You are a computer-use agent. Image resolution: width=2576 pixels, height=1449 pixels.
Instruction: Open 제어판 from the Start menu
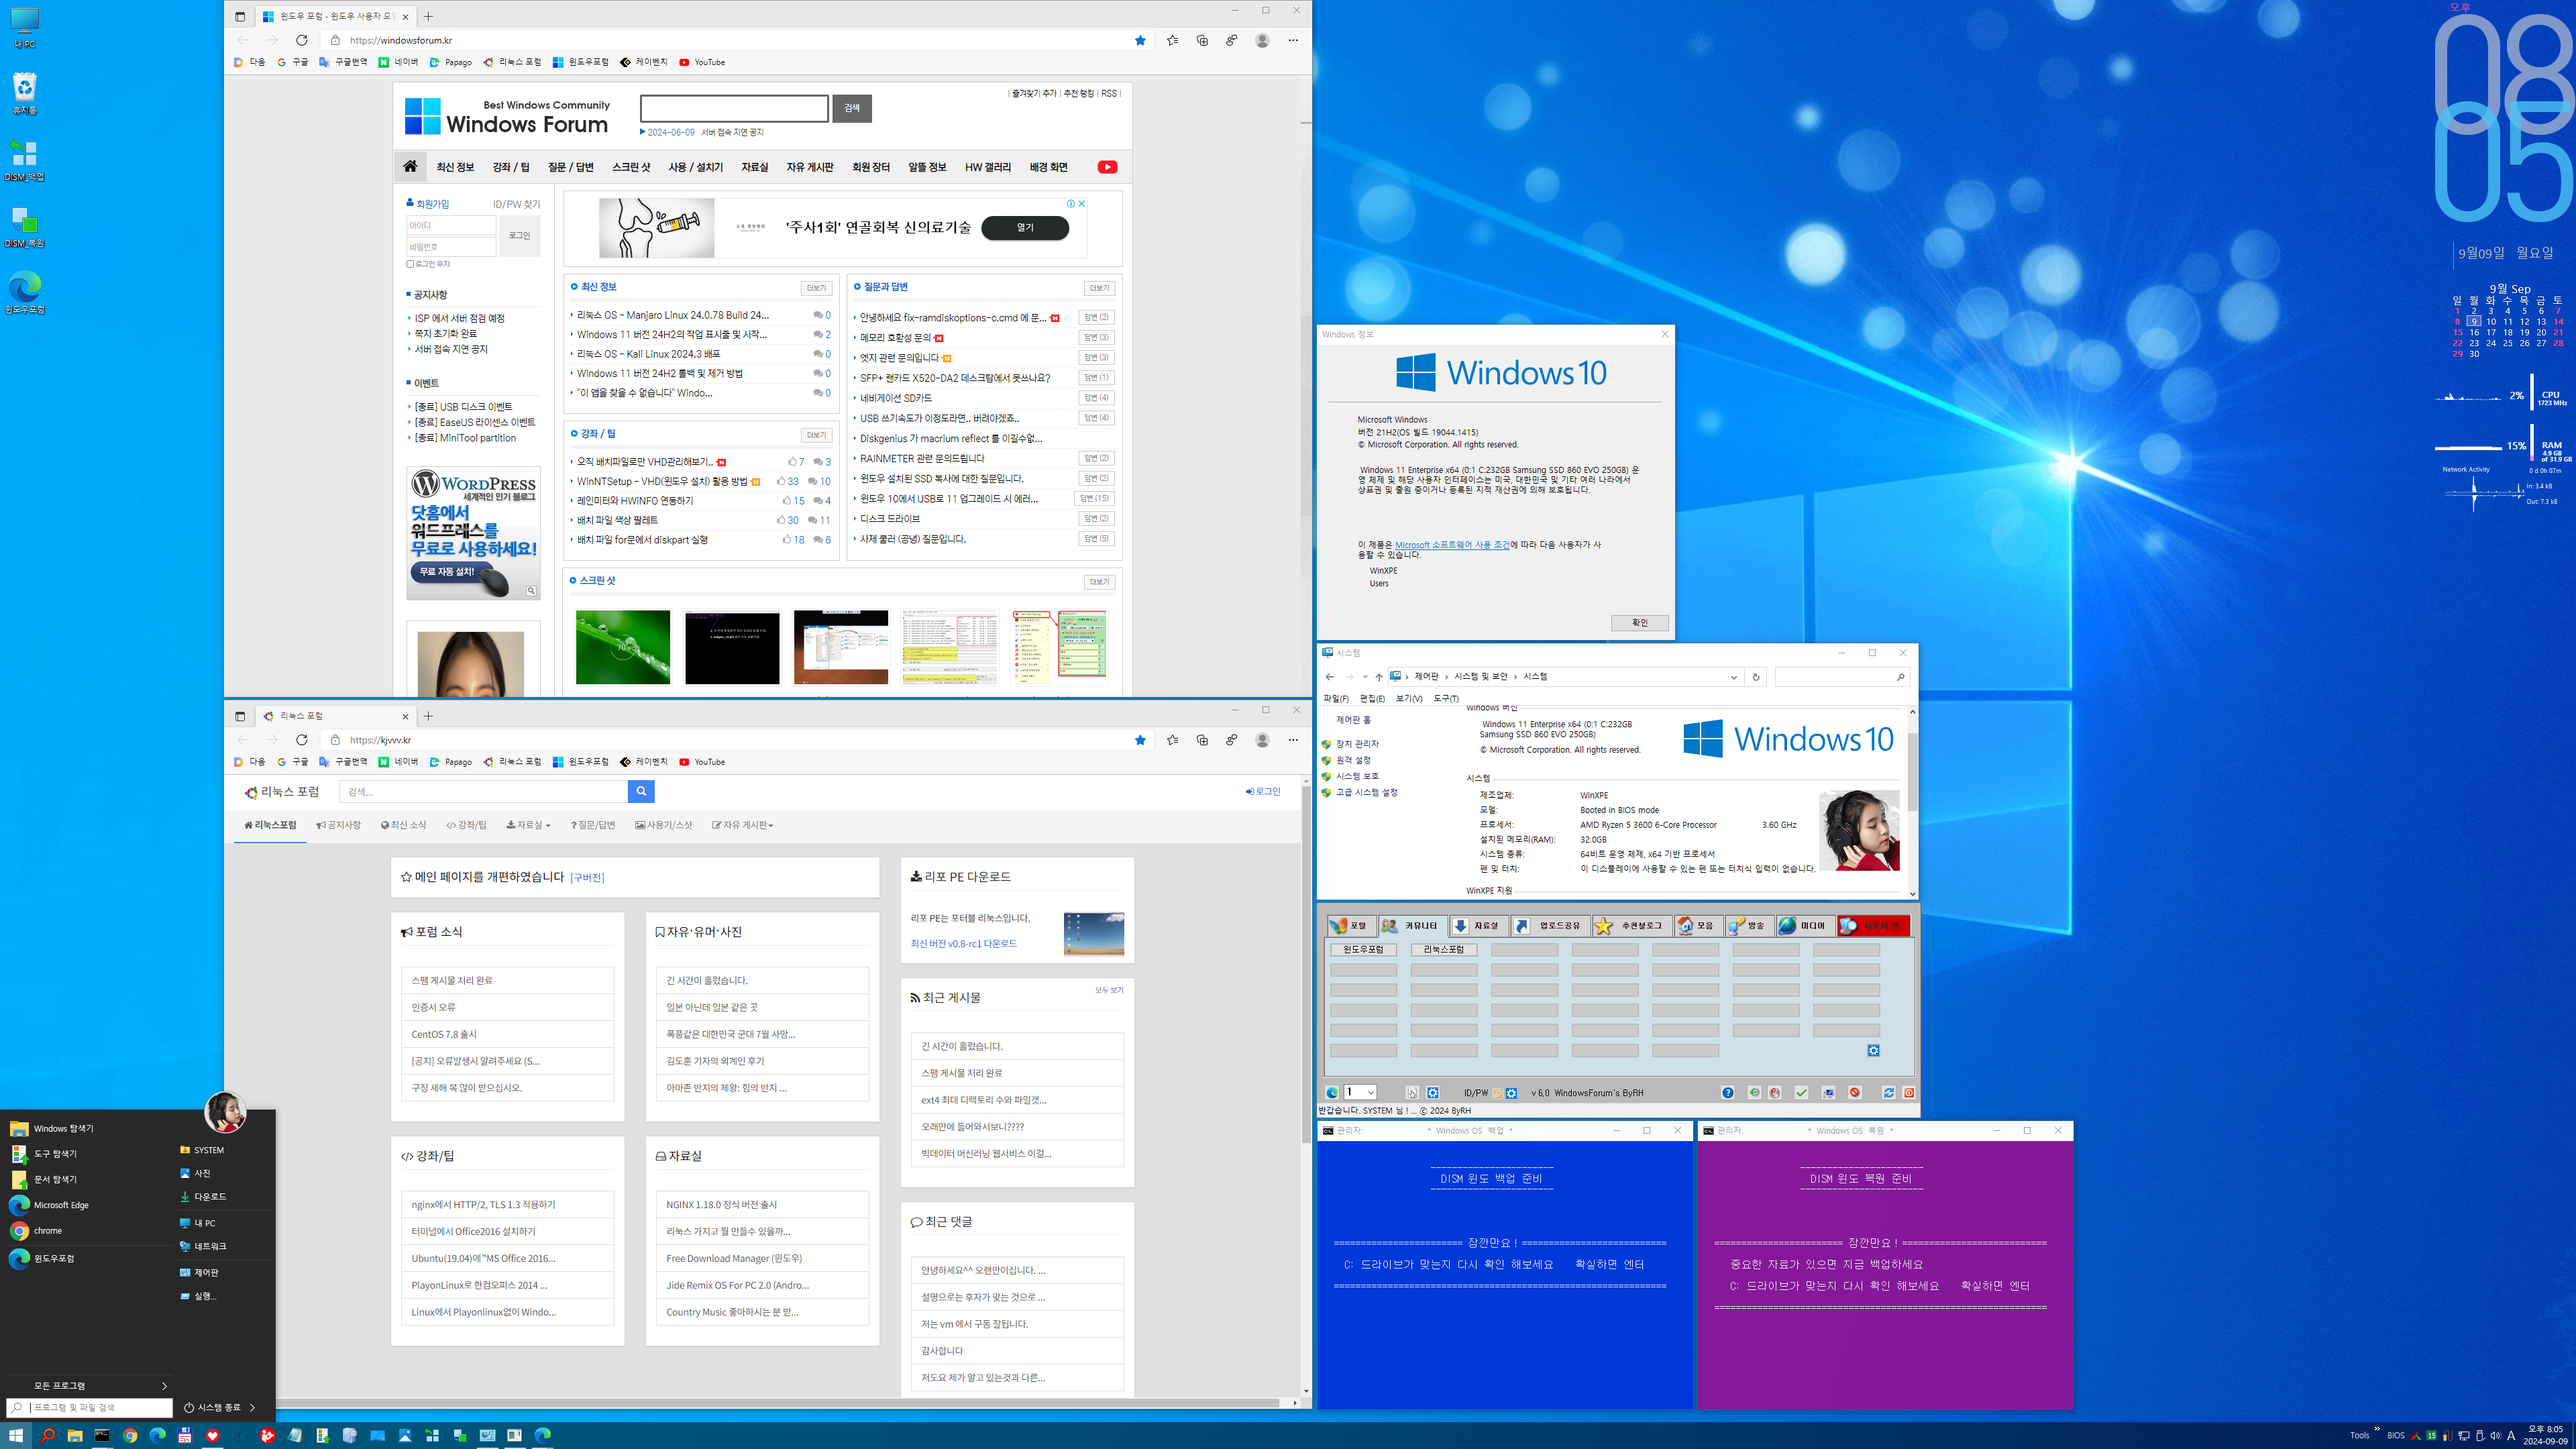206,1272
